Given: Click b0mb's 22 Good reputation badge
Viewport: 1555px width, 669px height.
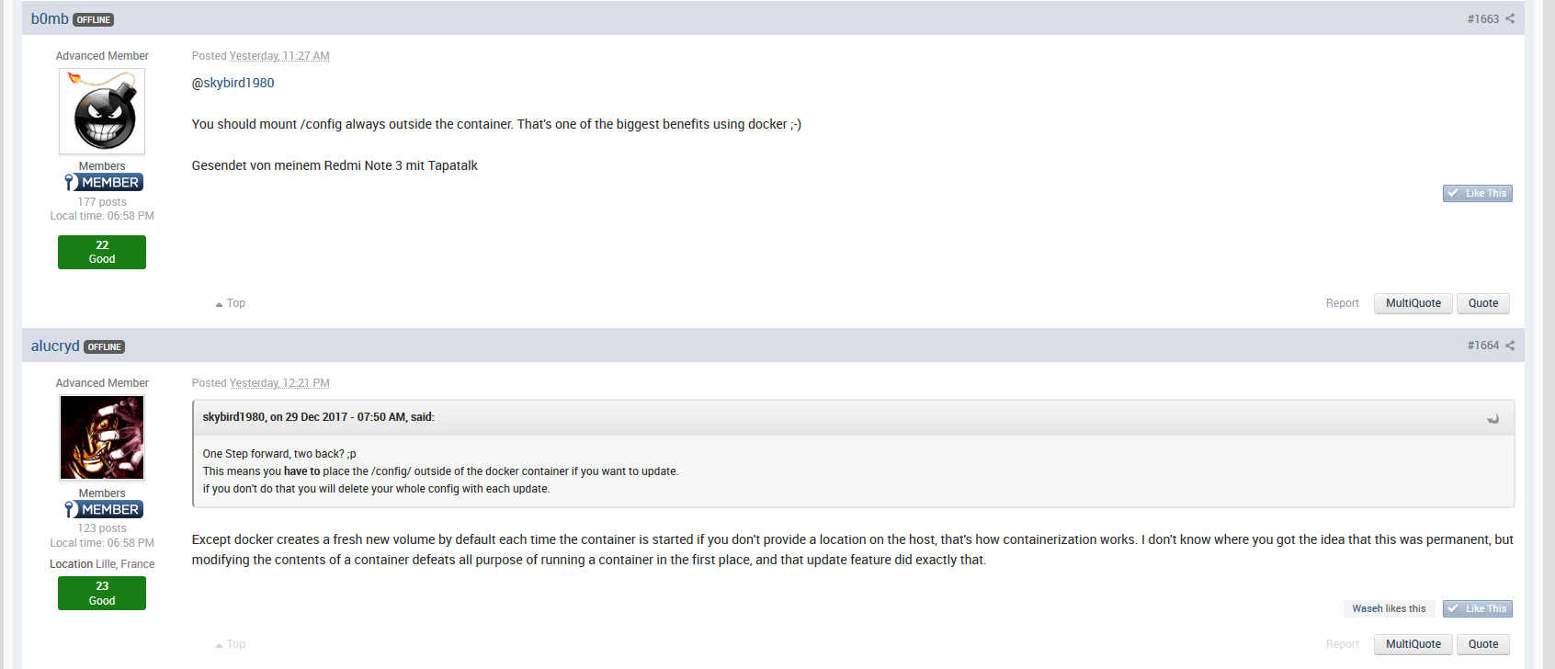Looking at the screenshot, I should click(x=102, y=252).
